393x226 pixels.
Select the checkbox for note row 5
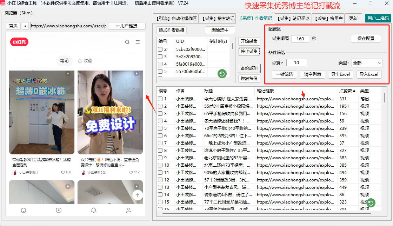(x=160, y=128)
